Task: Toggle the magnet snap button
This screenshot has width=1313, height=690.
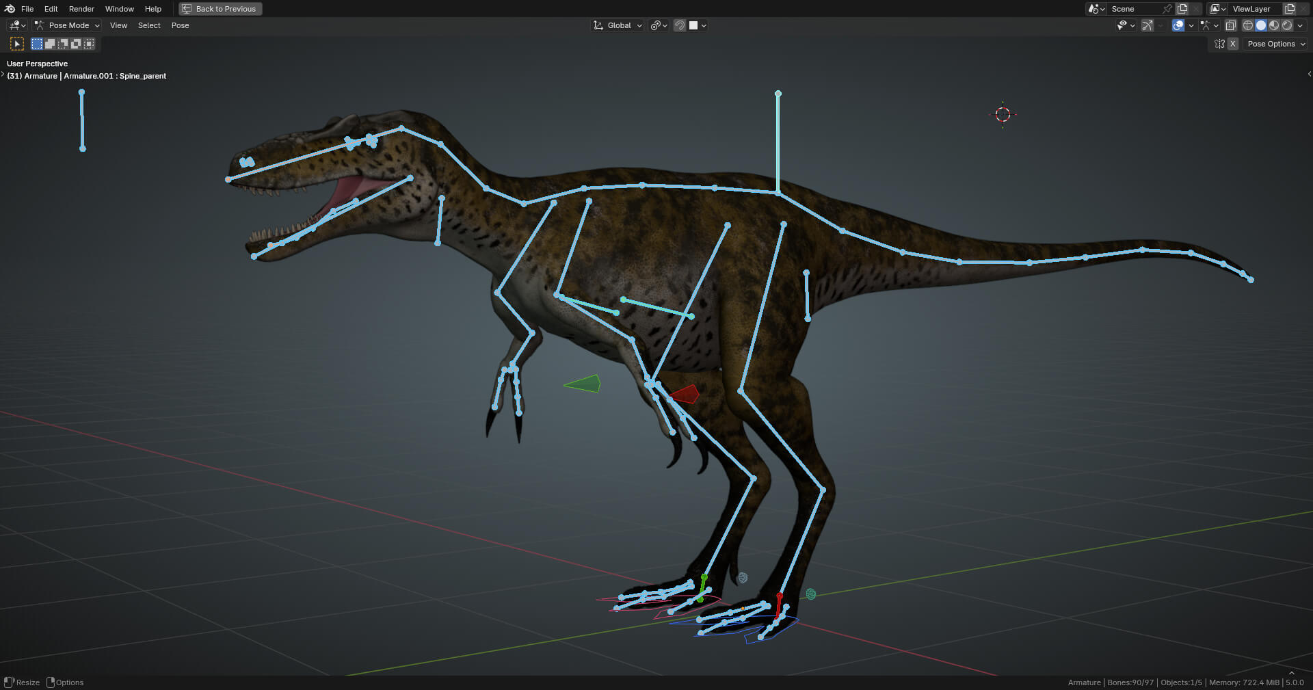Action: 680,25
